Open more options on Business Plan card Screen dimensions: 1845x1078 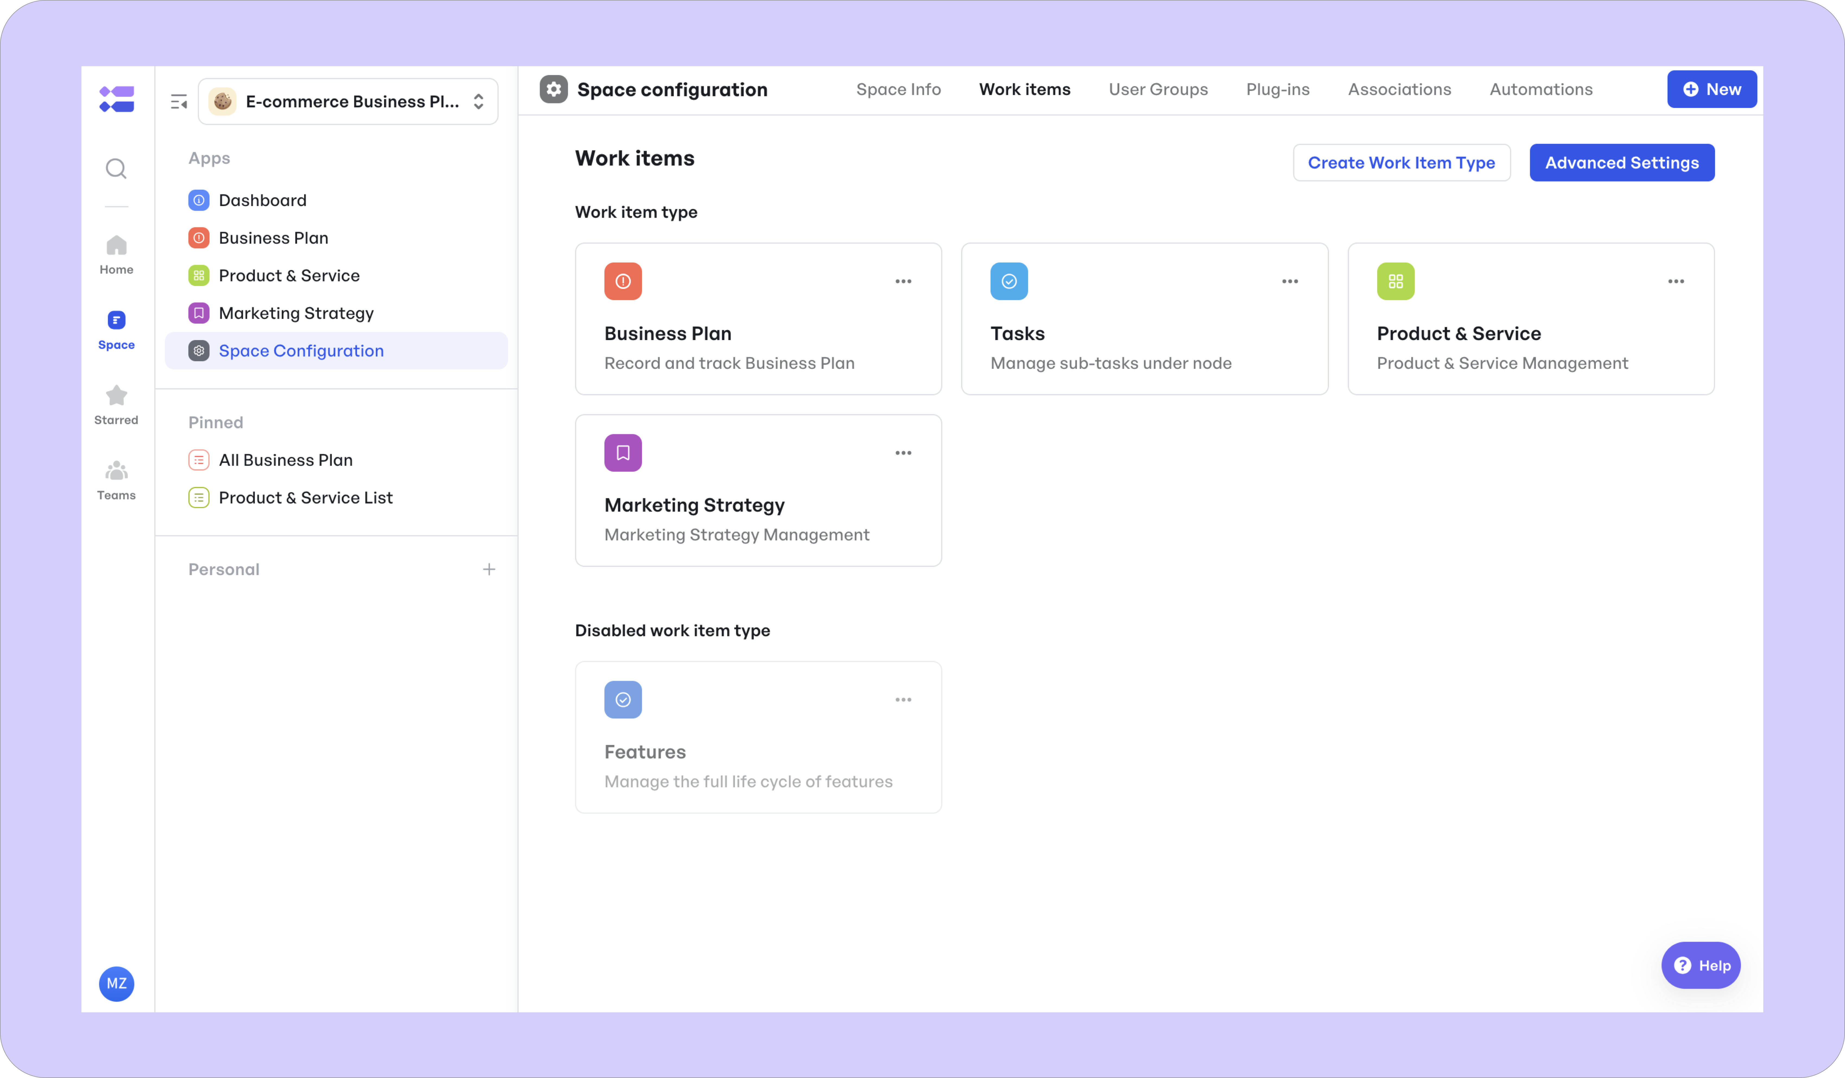click(904, 281)
